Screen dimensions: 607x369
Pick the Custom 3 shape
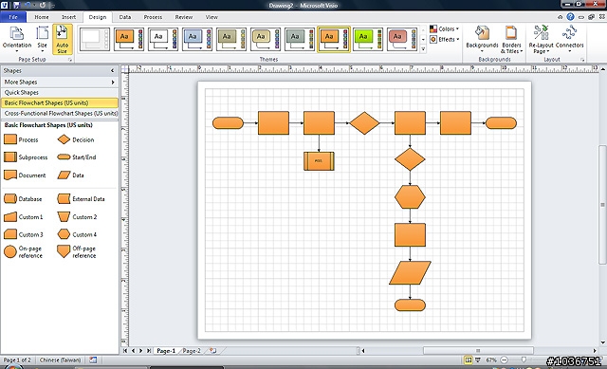[x=23, y=234]
